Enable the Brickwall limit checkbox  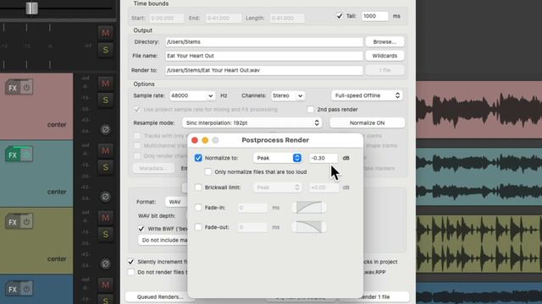(198, 187)
